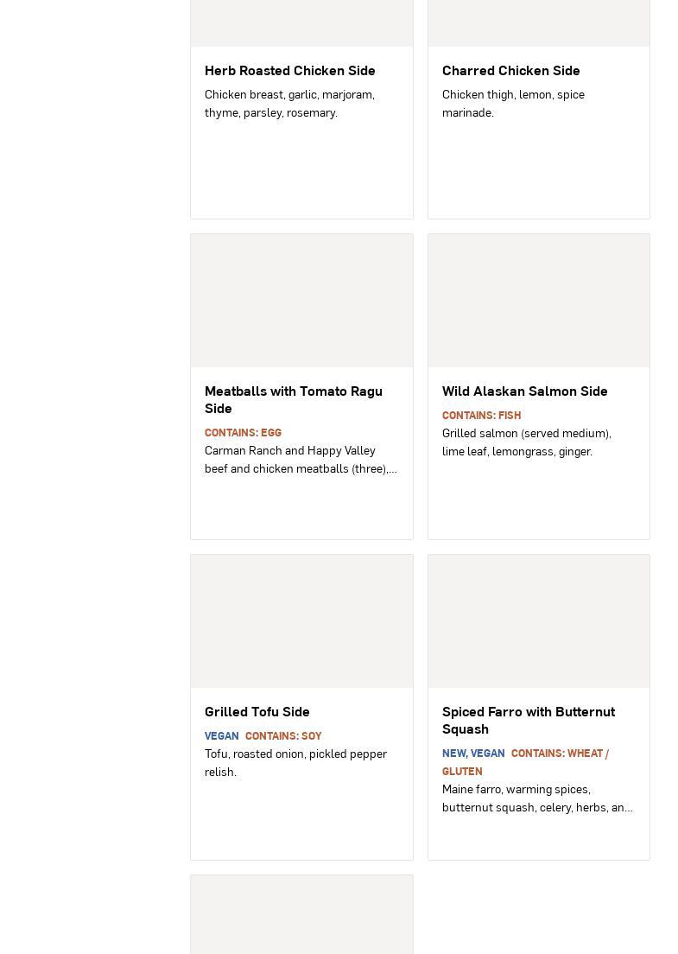678x954 pixels.
Task: Click the Spiced Farro dish image placeholder
Action: pyautogui.click(x=538, y=621)
